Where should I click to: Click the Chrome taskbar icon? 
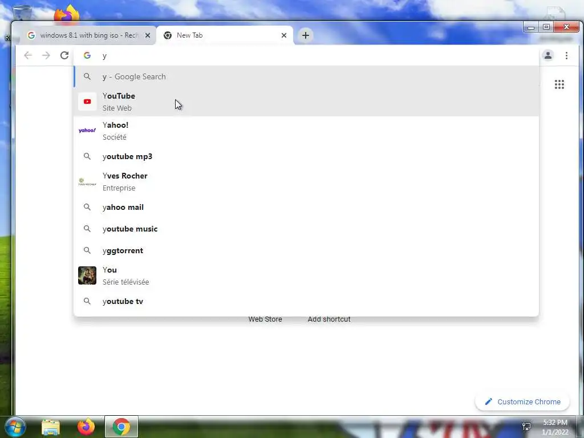pyautogui.click(x=121, y=427)
